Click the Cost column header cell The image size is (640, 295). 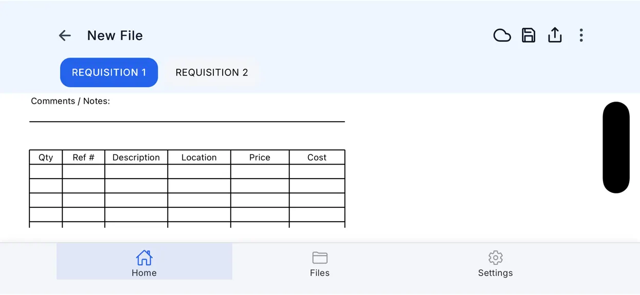pyautogui.click(x=317, y=158)
